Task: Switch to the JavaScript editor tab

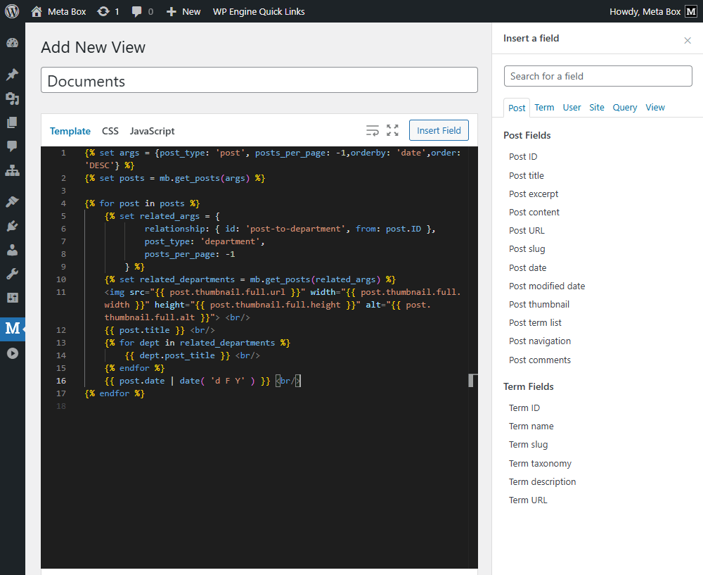Action: click(152, 131)
